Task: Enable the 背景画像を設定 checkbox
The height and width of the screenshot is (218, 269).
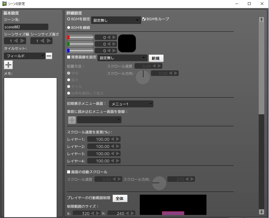Action: [x=68, y=57]
